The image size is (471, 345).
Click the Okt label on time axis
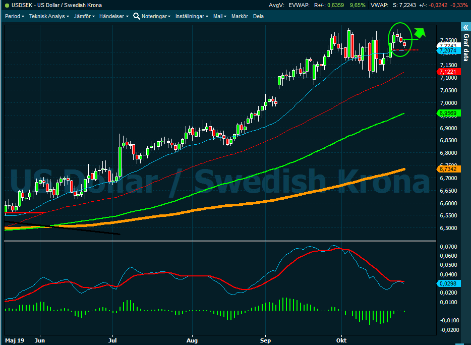pyautogui.click(x=341, y=340)
